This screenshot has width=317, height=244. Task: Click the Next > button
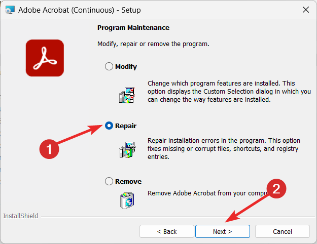pyautogui.click(x=223, y=231)
